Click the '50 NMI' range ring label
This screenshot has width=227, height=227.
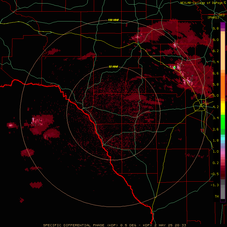113,67
